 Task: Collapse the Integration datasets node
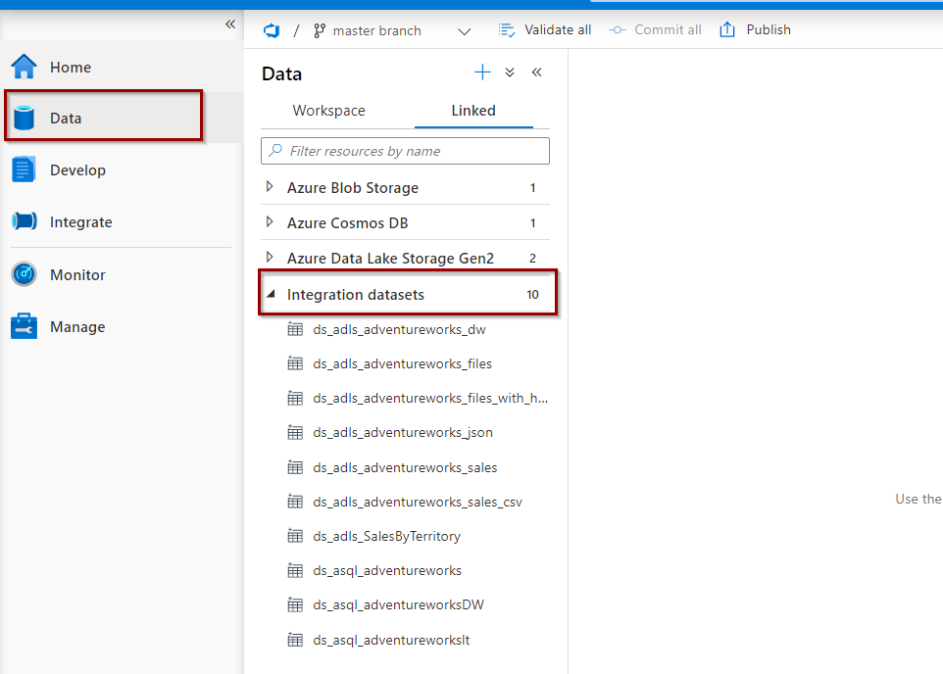click(x=272, y=294)
